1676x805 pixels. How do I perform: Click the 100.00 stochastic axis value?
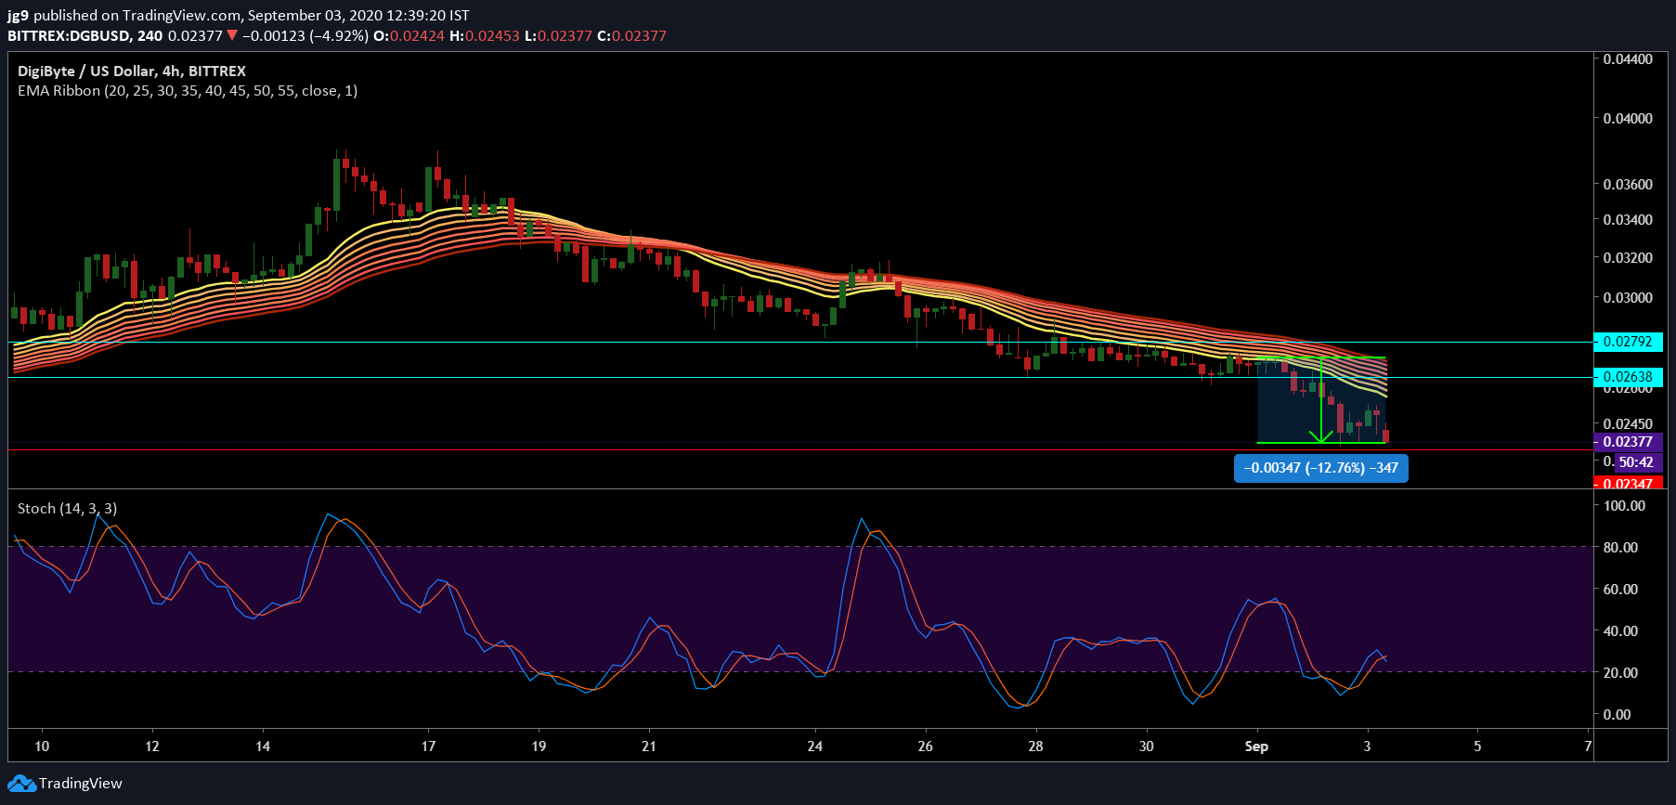click(x=1624, y=506)
